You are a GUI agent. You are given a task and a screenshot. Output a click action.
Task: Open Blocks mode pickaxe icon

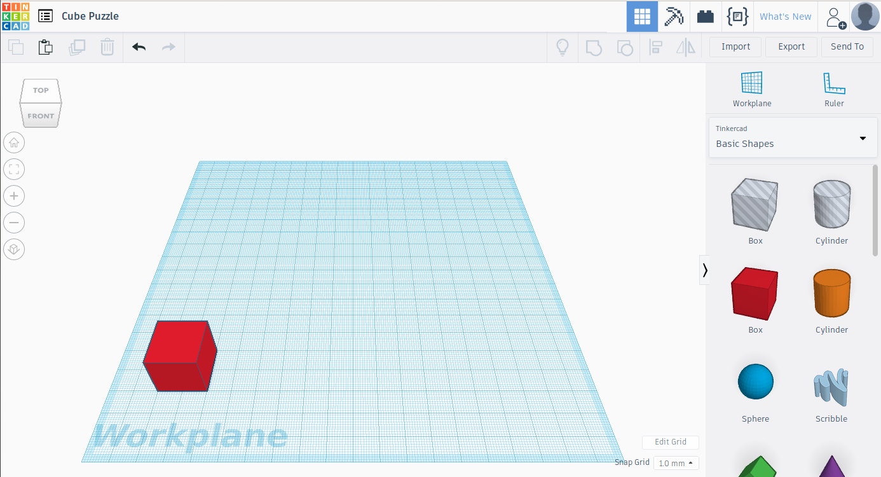click(x=674, y=17)
